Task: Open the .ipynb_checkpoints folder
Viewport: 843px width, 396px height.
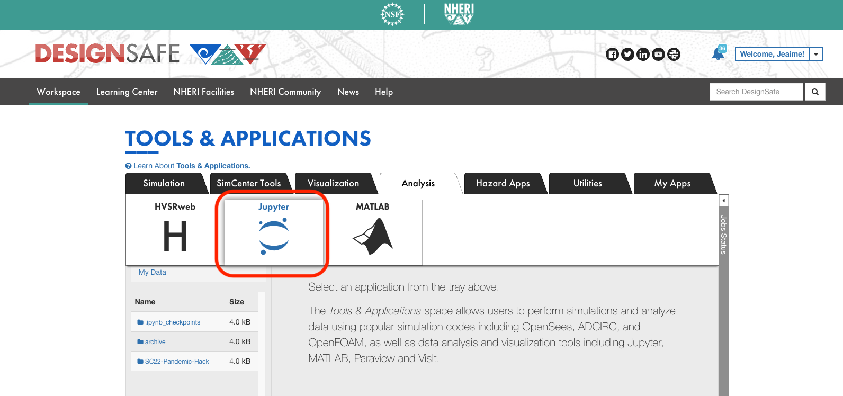Action: (169, 322)
